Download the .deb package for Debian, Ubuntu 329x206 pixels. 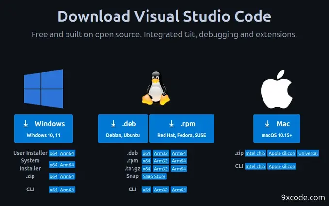pos(123,128)
